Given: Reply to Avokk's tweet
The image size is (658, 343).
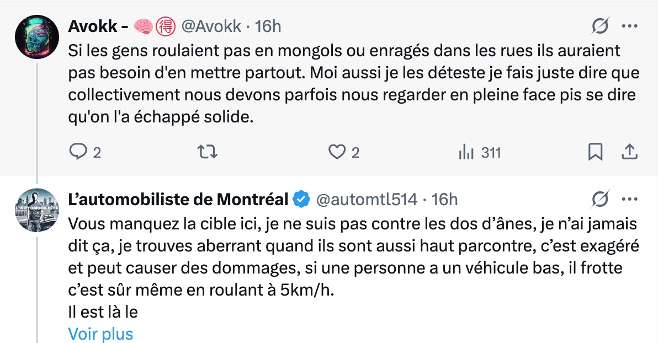Looking at the screenshot, I should 77,152.
